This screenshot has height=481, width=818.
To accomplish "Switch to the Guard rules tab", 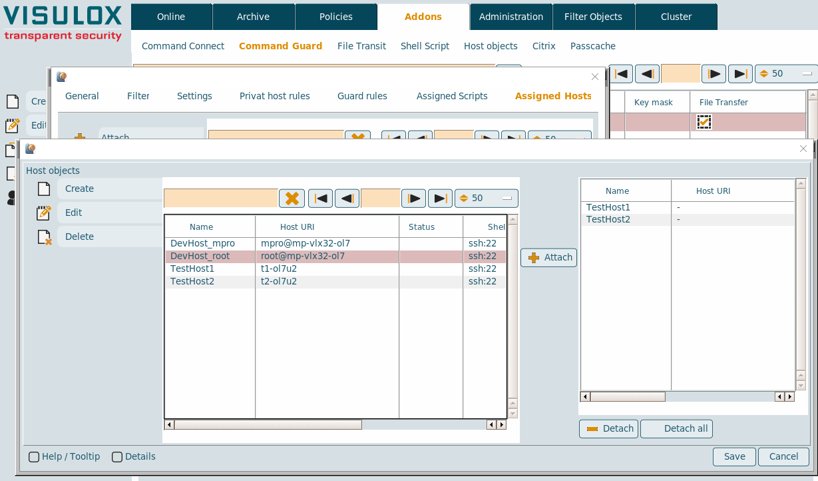I will [x=362, y=96].
